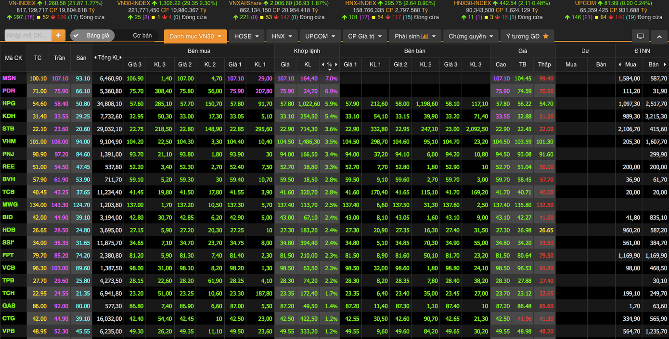669x339 pixels.
Task: Open the Phái sinh derivatives menu
Action: 414,36
